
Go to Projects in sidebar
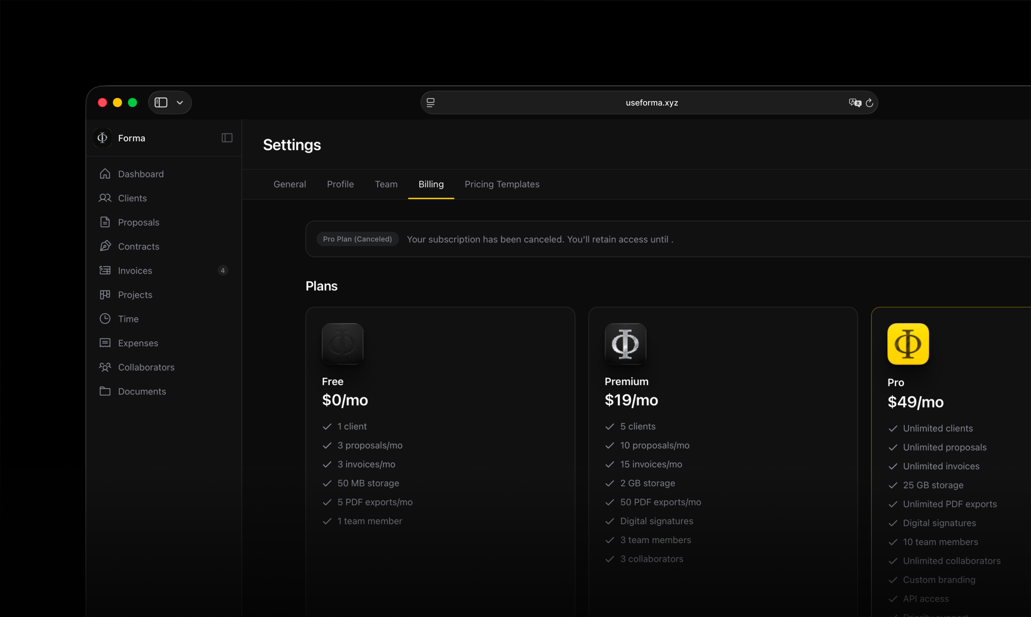coord(135,295)
